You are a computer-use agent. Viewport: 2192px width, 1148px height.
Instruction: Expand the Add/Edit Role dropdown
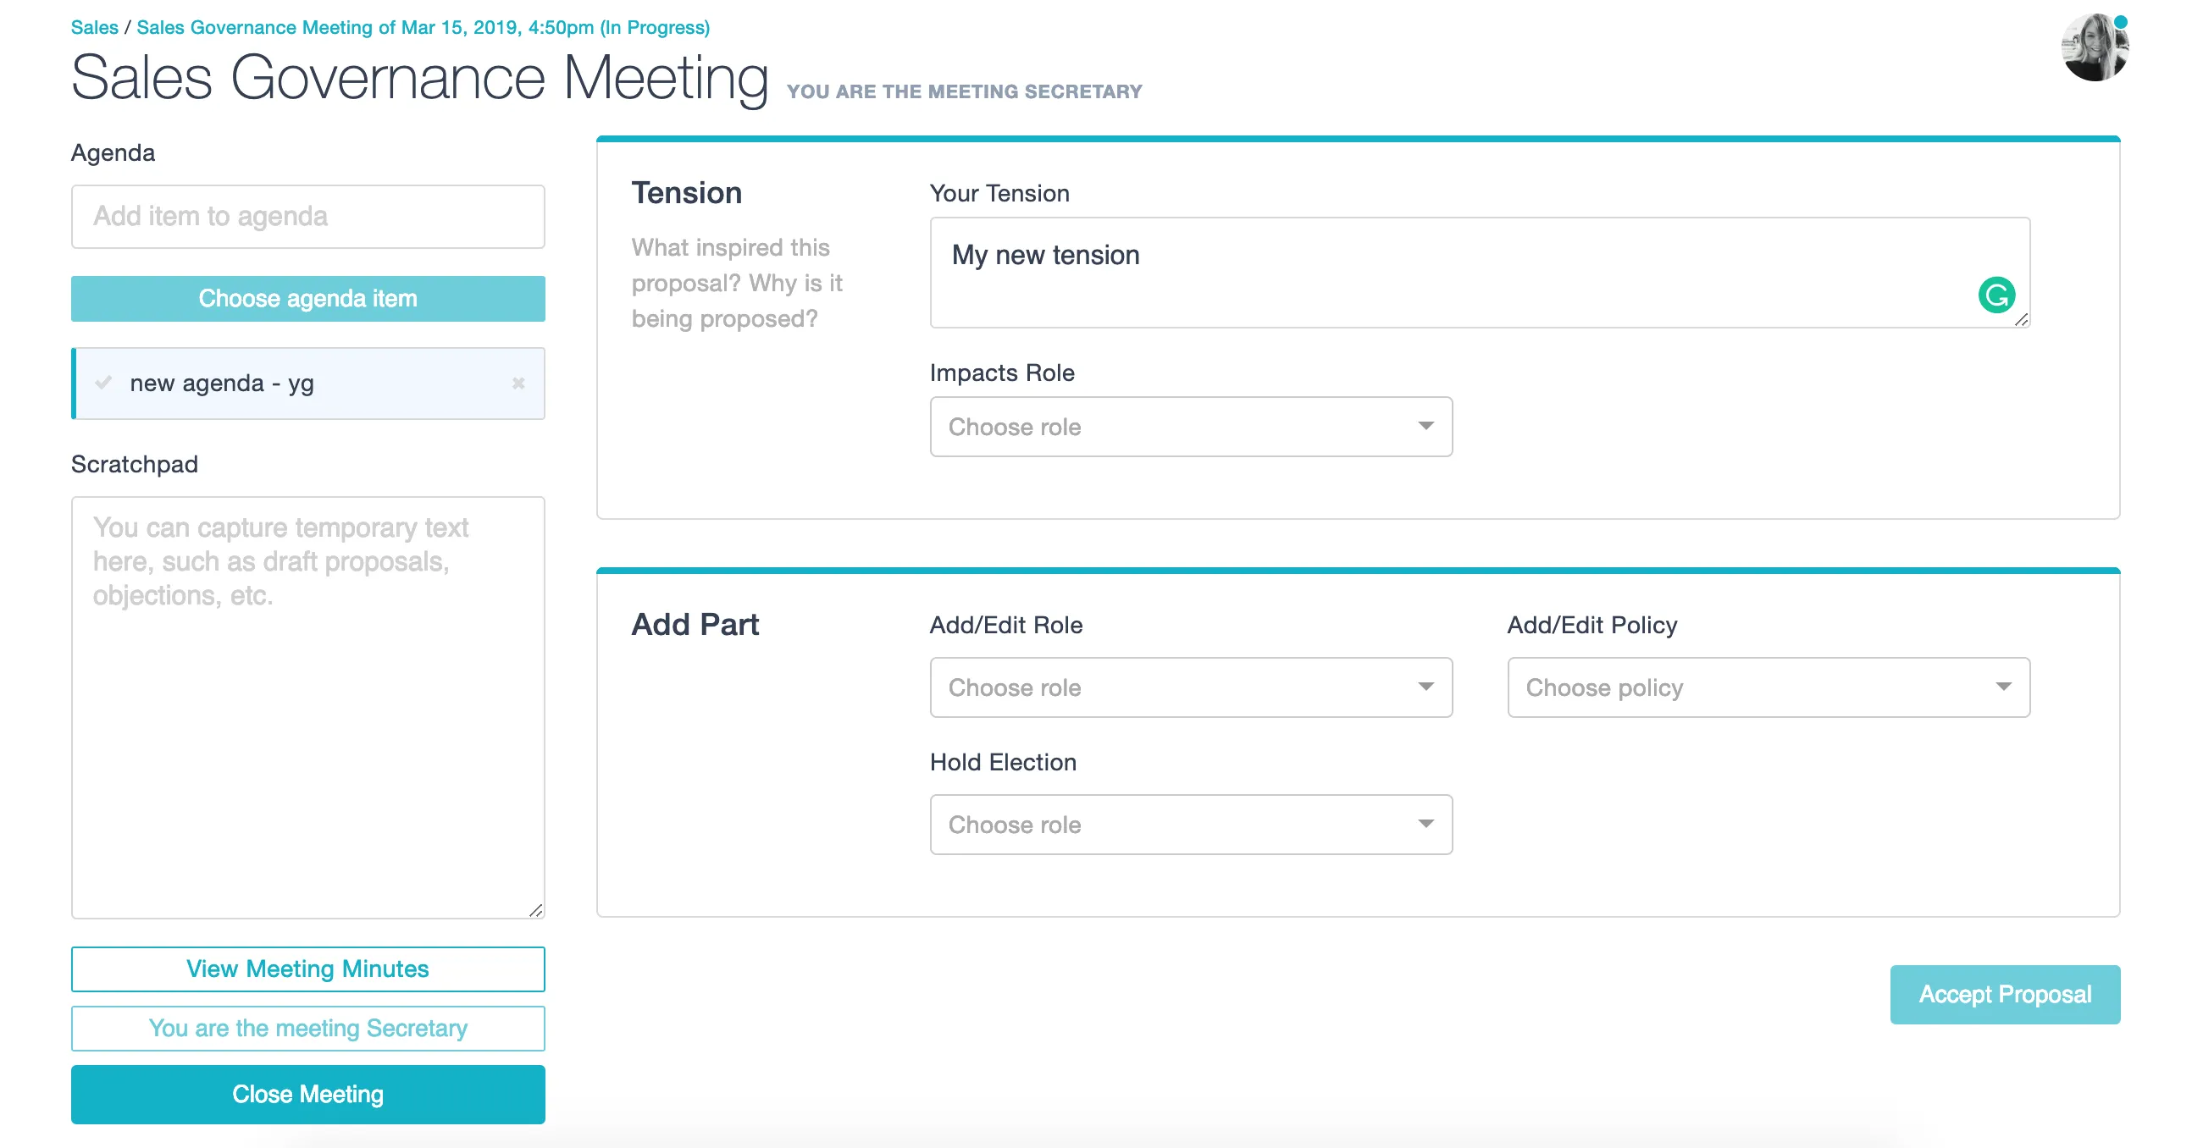1190,687
